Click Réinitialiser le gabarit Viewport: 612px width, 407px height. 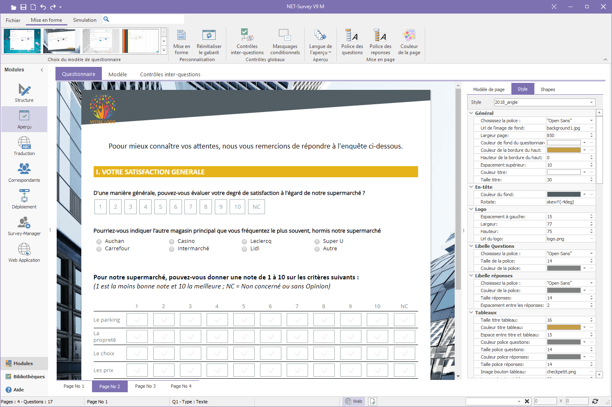209,42
